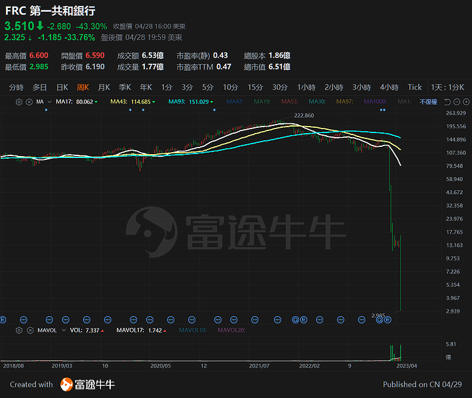Select the 3小時 chart tab
472x398 pixels.
[361, 87]
